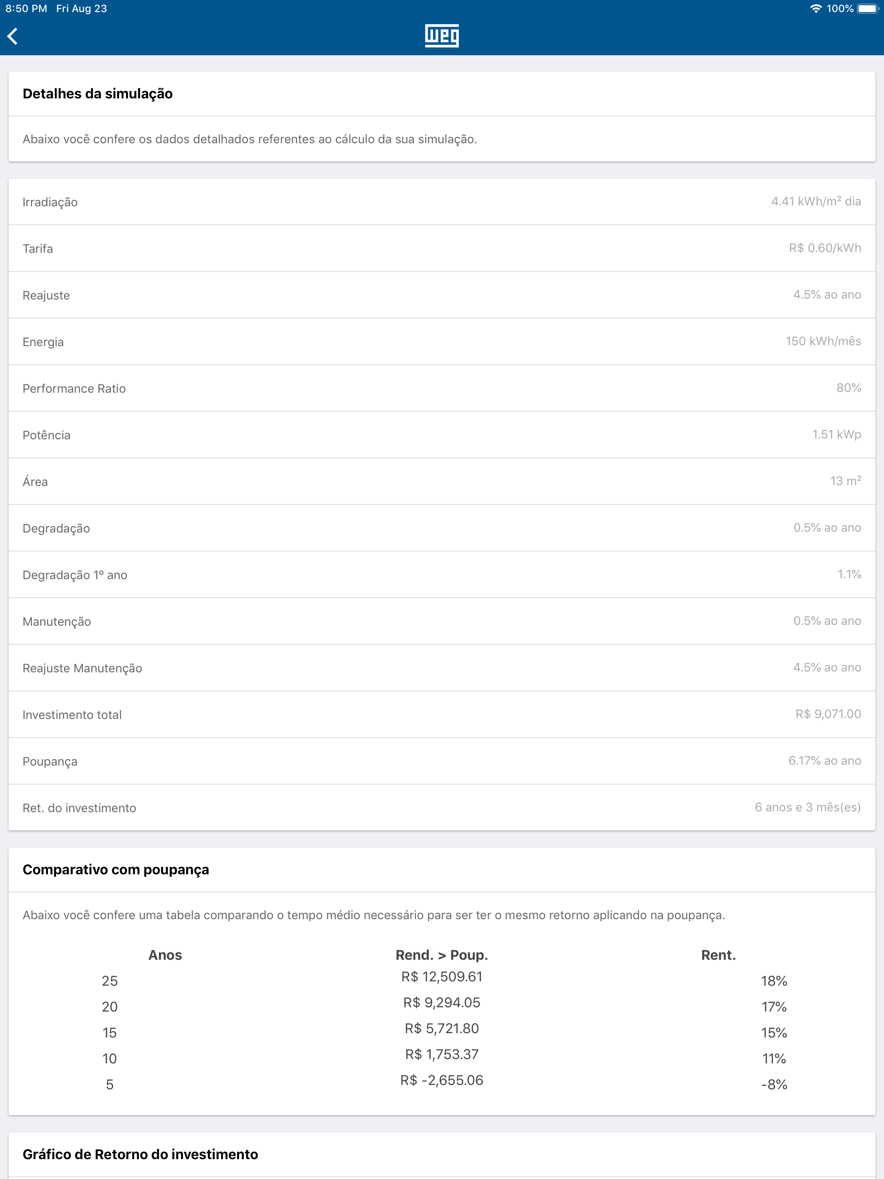Tap the back arrow in header
This screenshot has height=1179, width=884.
pos(13,36)
